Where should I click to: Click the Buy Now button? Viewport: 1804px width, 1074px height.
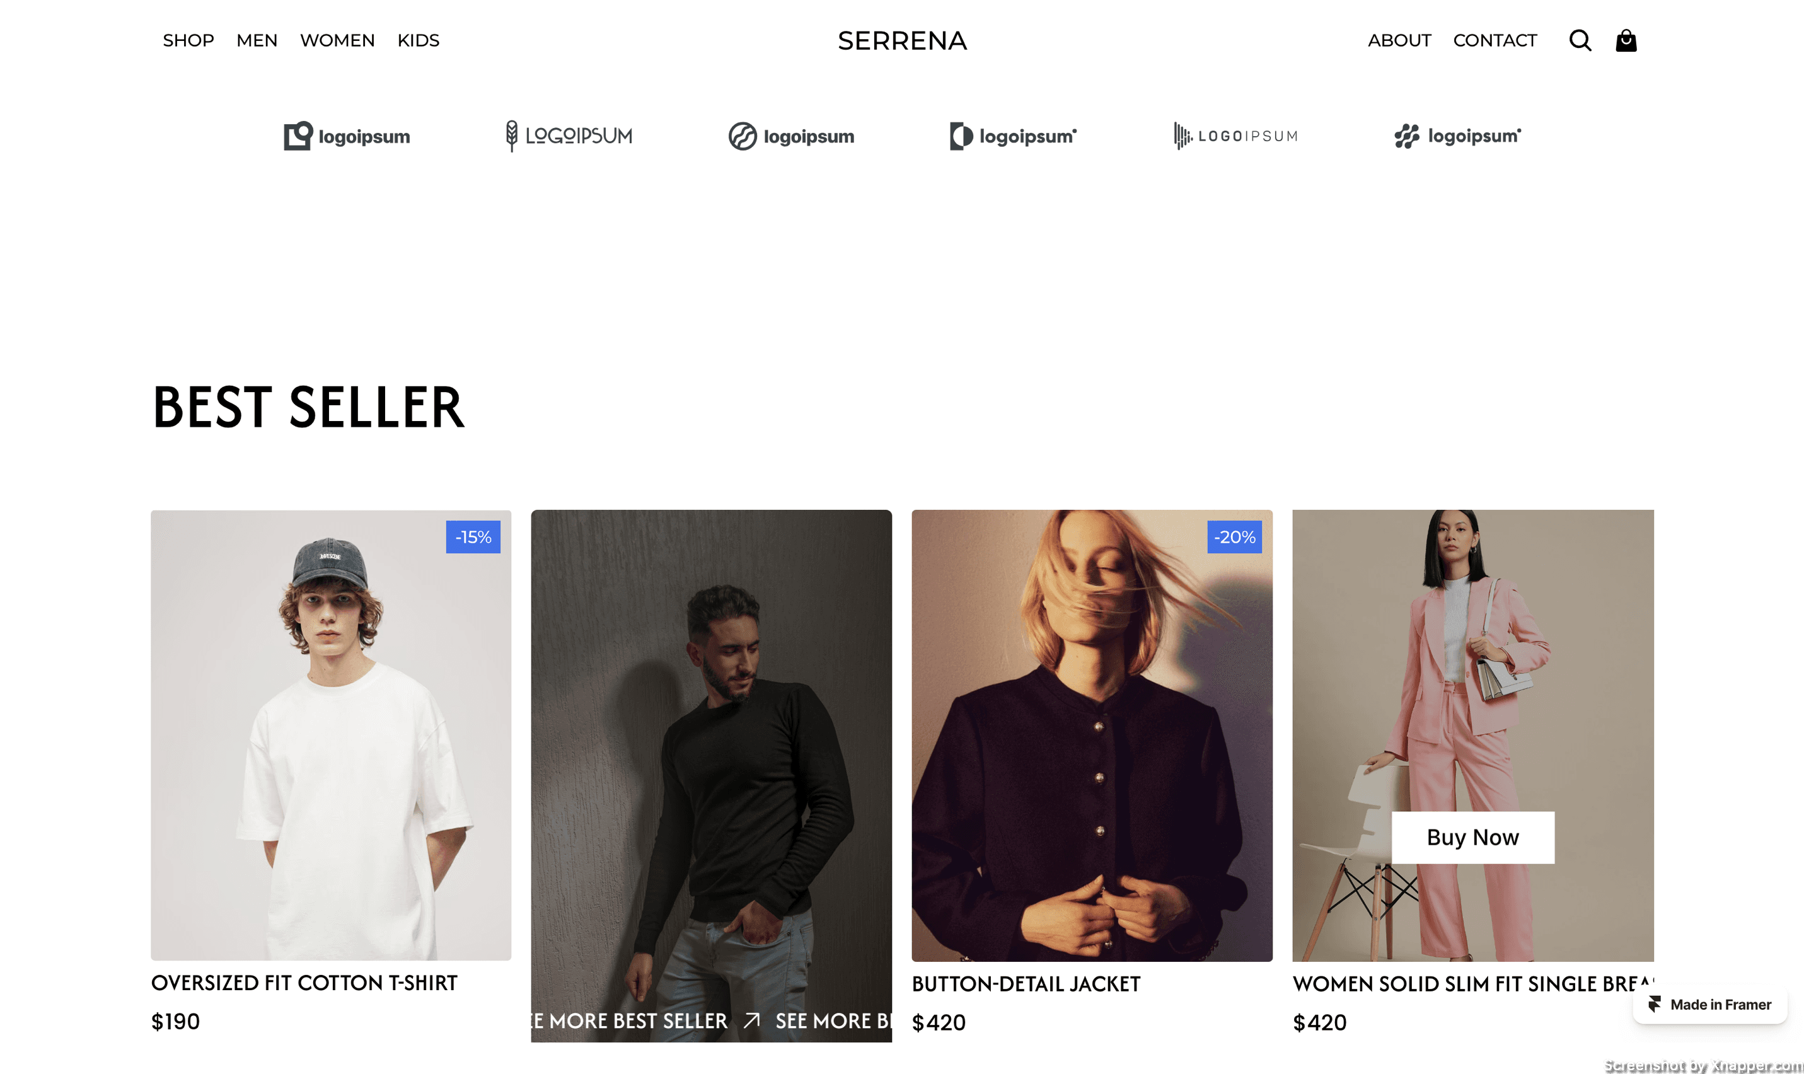tap(1472, 838)
